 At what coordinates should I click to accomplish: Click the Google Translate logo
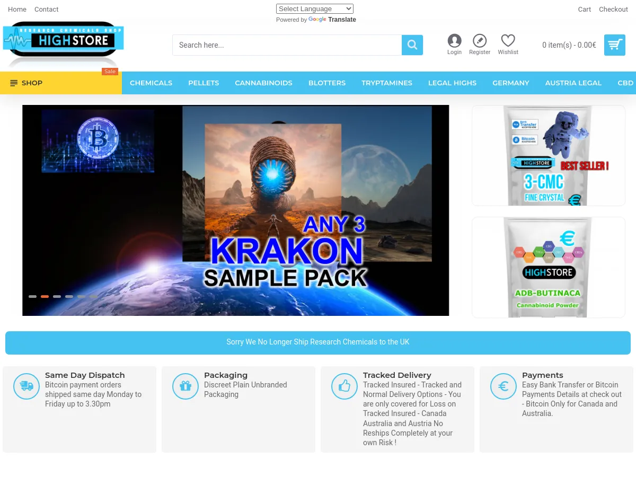317,20
